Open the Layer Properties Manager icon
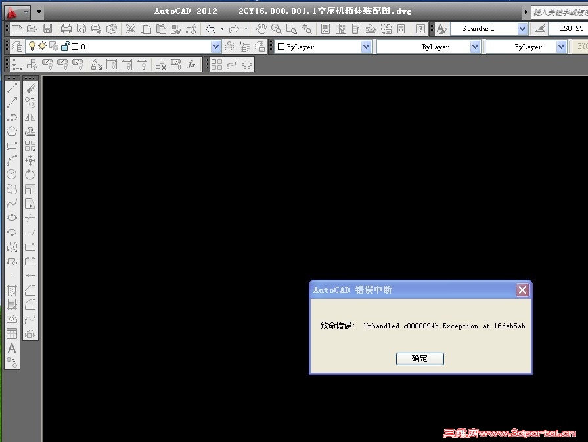The image size is (588, 442). (x=17, y=47)
